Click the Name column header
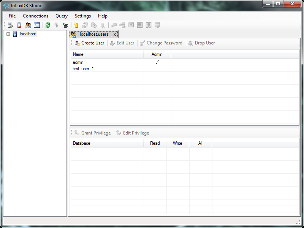This screenshot has width=304, height=228. click(107, 54)
